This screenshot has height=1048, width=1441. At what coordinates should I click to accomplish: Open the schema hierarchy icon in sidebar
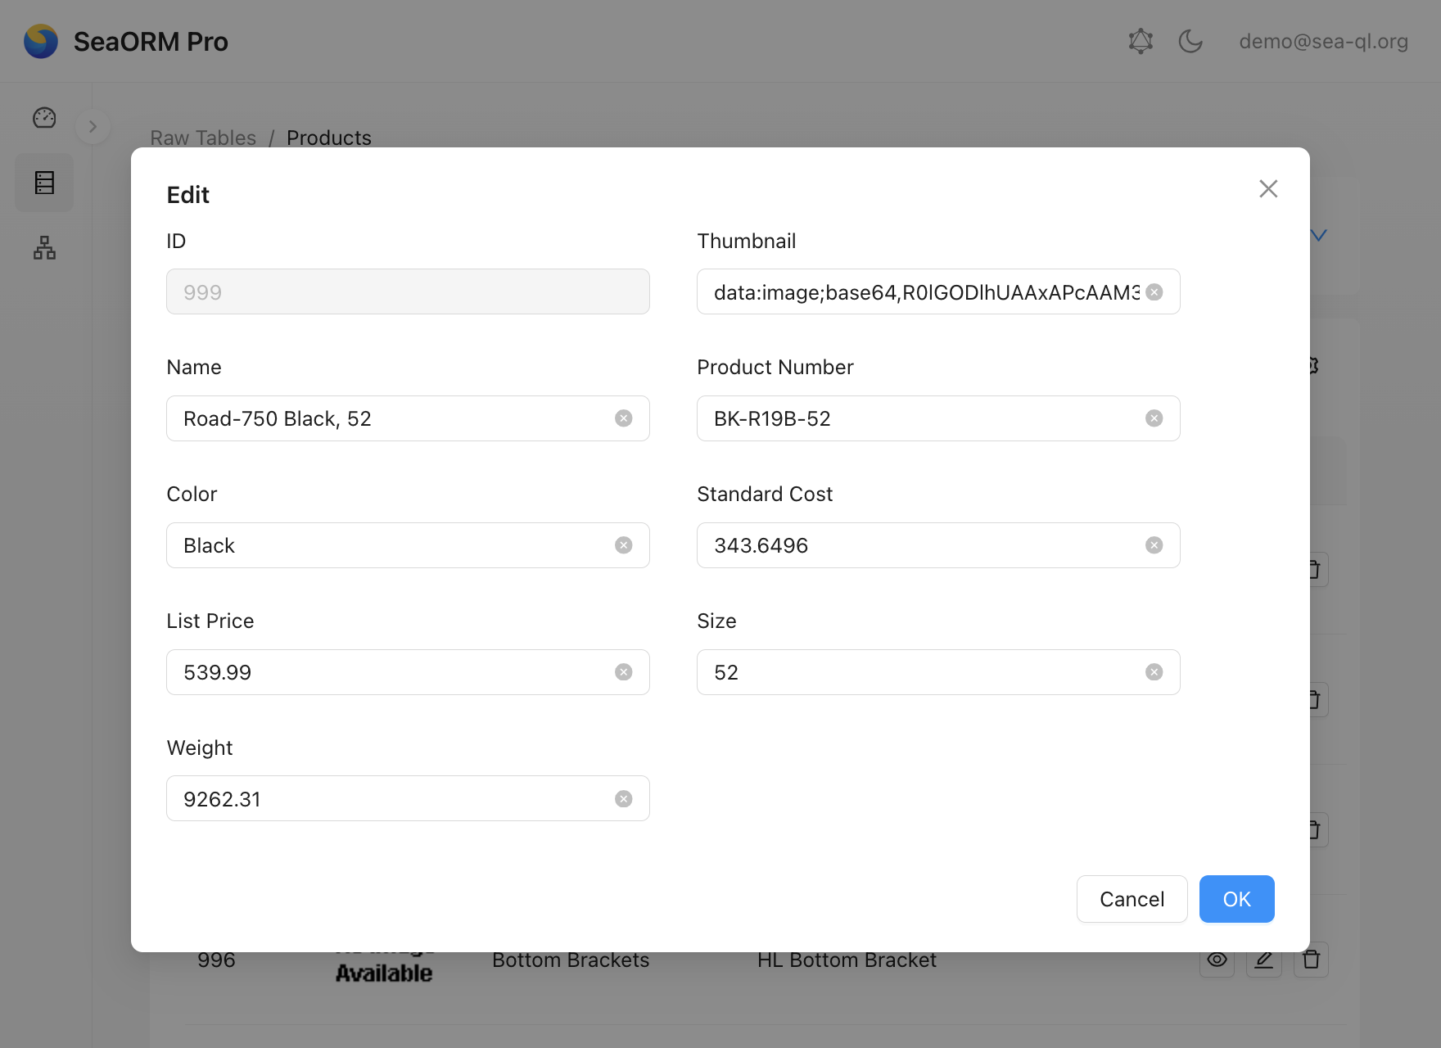pyautogui.click(x=44, y=247)
